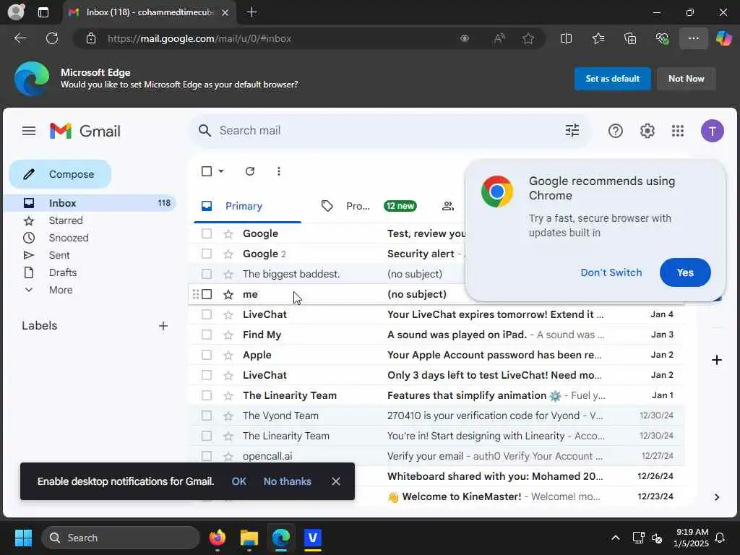Star the opencall.ai email
This screenshot has width=740, height=555.
coord(228,457)
